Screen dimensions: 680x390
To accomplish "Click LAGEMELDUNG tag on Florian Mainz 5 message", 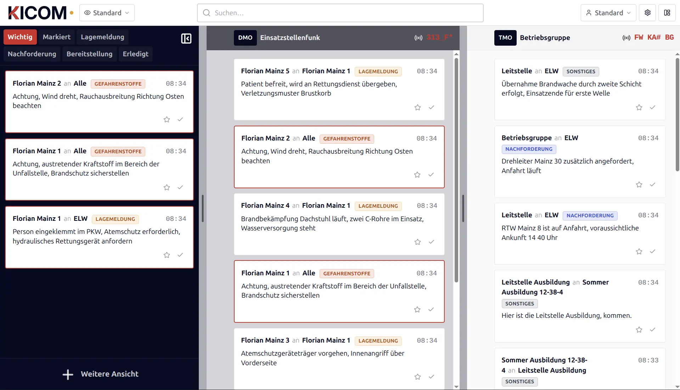I will (x=378, y=71).
